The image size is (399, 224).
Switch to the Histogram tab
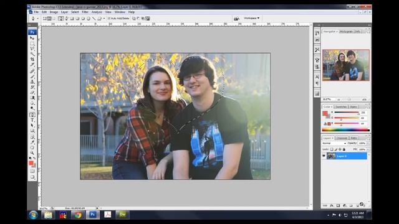(346, 32)
